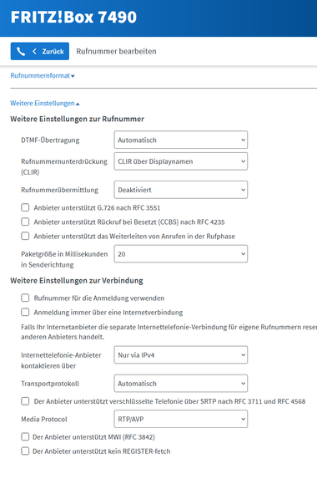Screen dimensions: 317x479
Task: Expand the Rufnummernformat section
Action: coord(43,75)
